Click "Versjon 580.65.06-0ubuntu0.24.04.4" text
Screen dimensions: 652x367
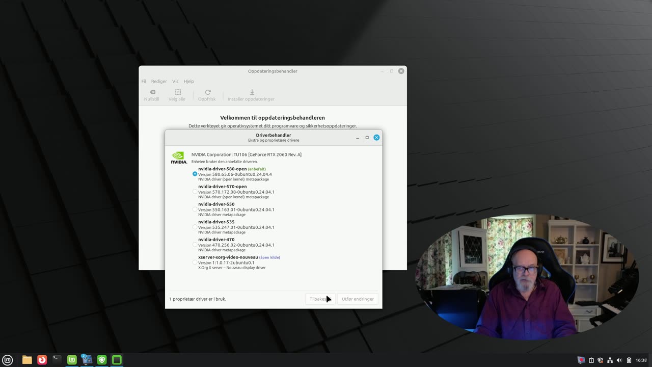tap(235, 174)
